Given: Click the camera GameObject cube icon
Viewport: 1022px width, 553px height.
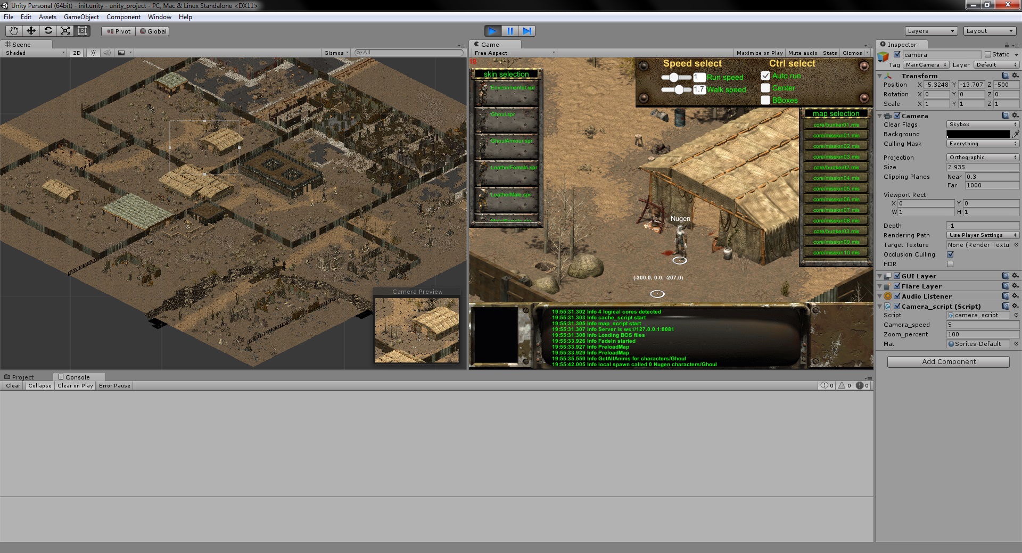Looking at the screenshot, I should 884,56.
